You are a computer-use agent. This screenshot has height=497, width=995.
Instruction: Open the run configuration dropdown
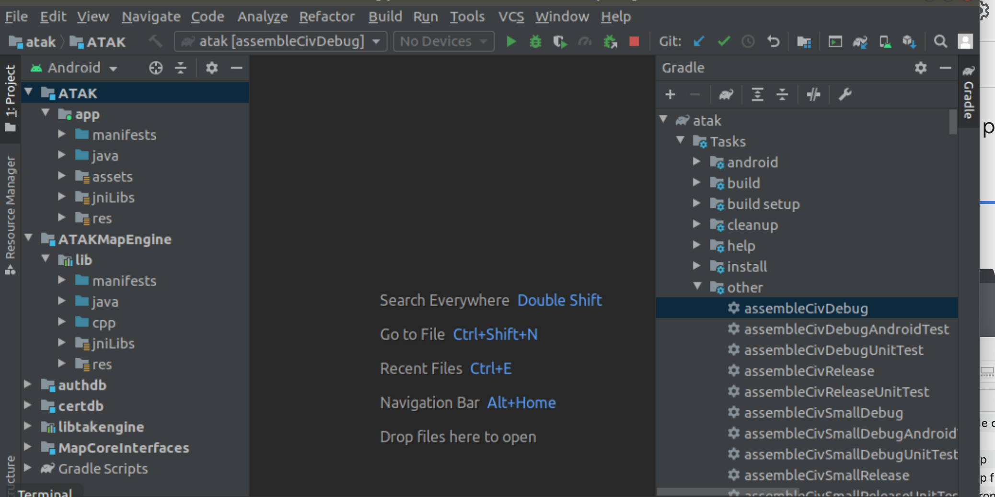click(x=281, y=42)
